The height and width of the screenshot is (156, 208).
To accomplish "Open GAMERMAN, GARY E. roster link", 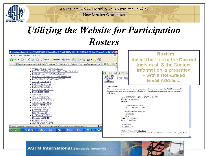I will 43,123.
